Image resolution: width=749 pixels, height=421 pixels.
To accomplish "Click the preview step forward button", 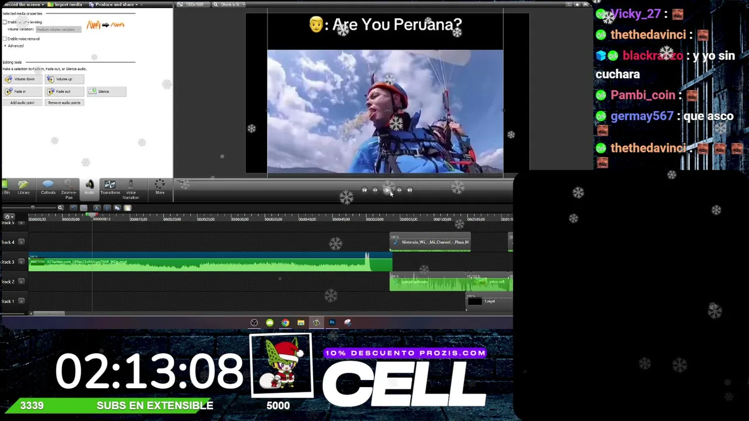I will 399,190.
